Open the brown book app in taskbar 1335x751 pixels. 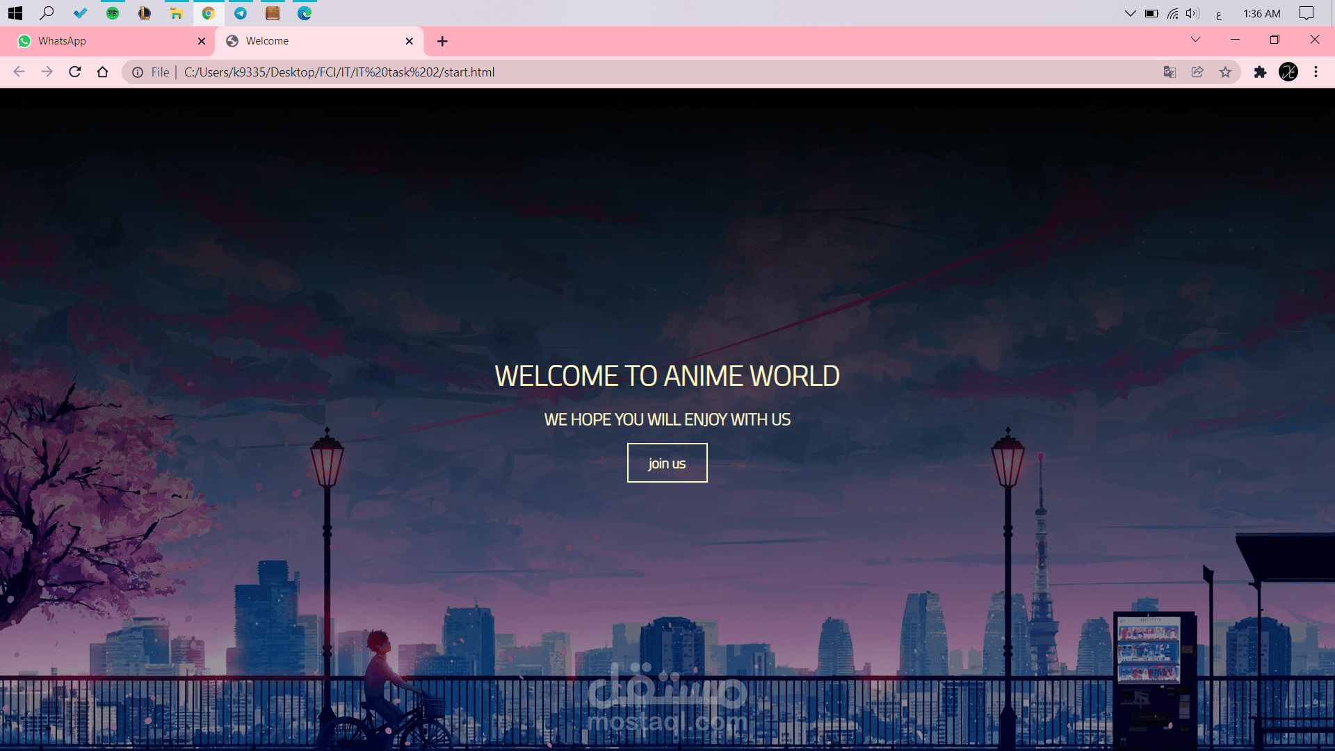tap(273, 13)
